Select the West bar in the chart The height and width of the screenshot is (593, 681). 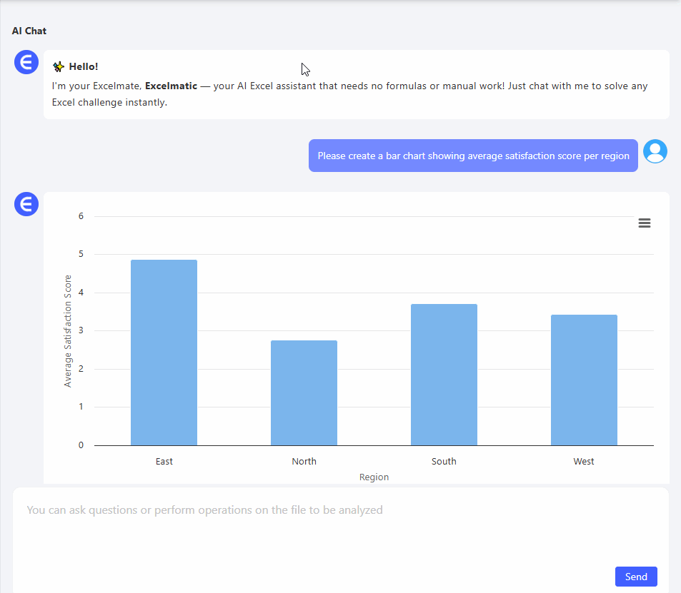(584, 380)
